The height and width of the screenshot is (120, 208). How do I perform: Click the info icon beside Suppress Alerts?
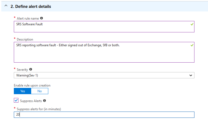tap(44, 101)
